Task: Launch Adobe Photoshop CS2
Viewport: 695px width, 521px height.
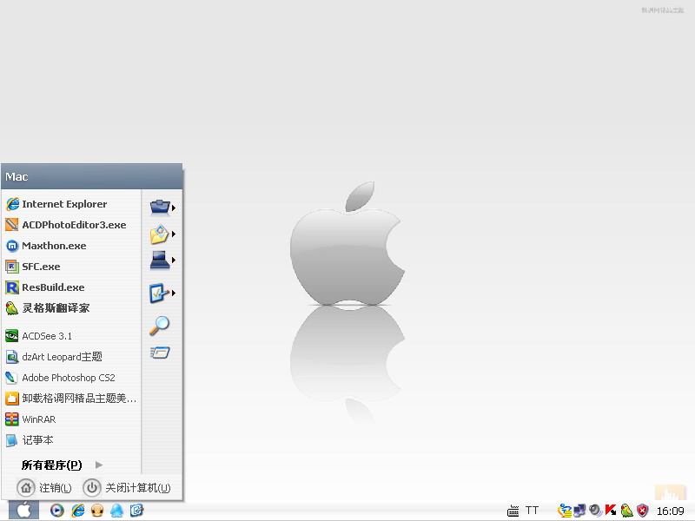Action: click(71, 378)
